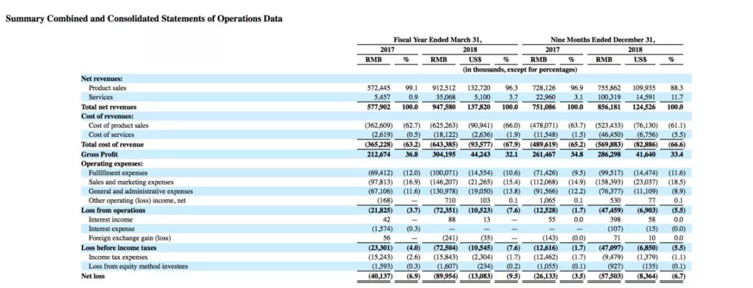Viewport: 753px width, 288px height.
Task: Select the Interest income row label
Action: [110, 219]
